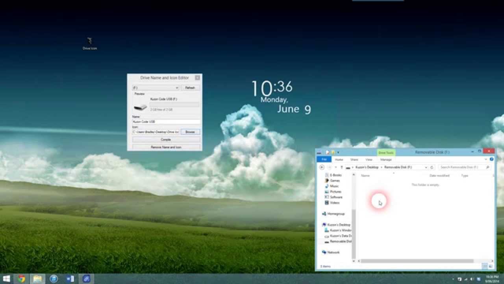Select Music in navigation pane

click(x=332, y=186)
